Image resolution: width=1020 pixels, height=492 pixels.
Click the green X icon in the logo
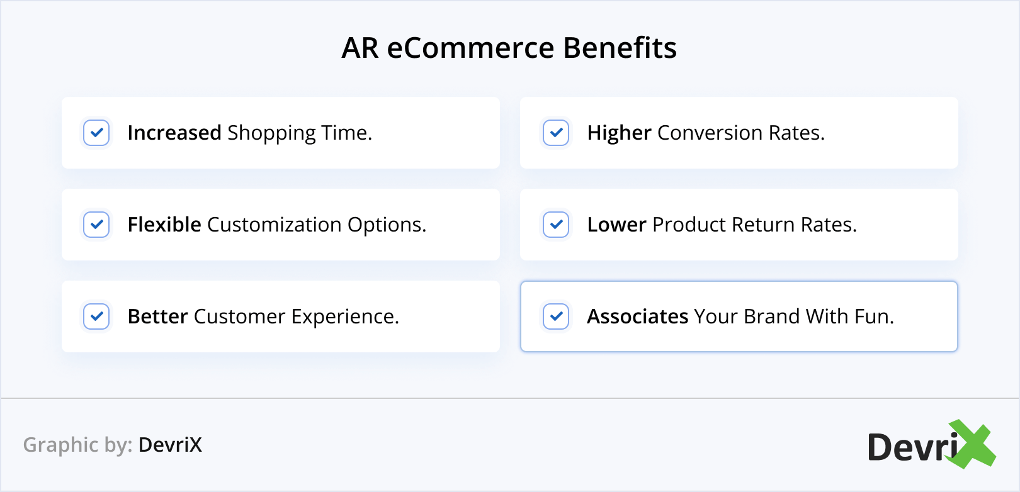coord(973,444)
